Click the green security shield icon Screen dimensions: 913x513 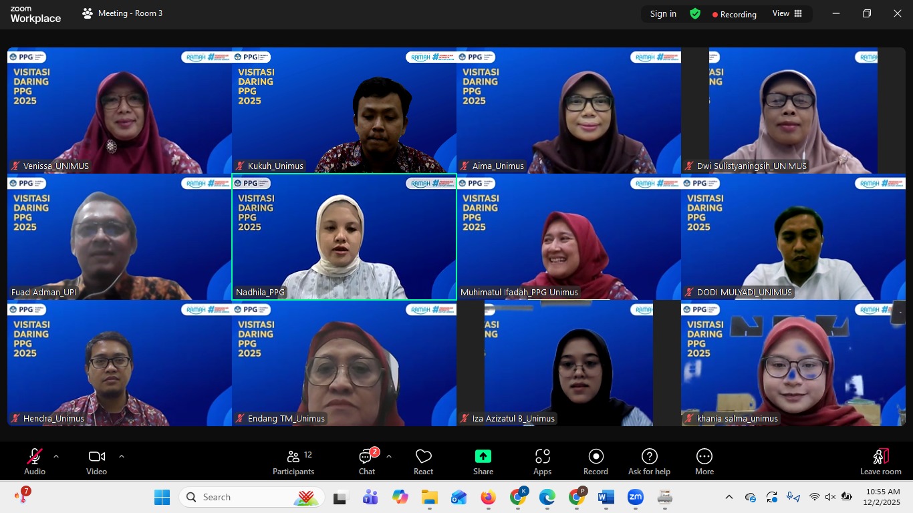(695, 13)
